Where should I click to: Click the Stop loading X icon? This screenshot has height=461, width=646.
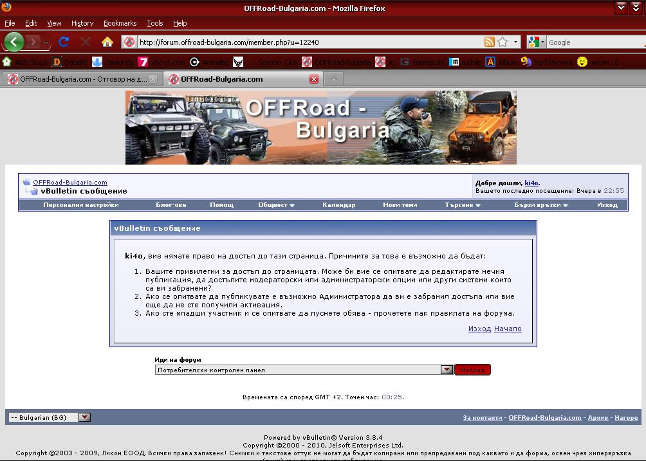[86, 42]
